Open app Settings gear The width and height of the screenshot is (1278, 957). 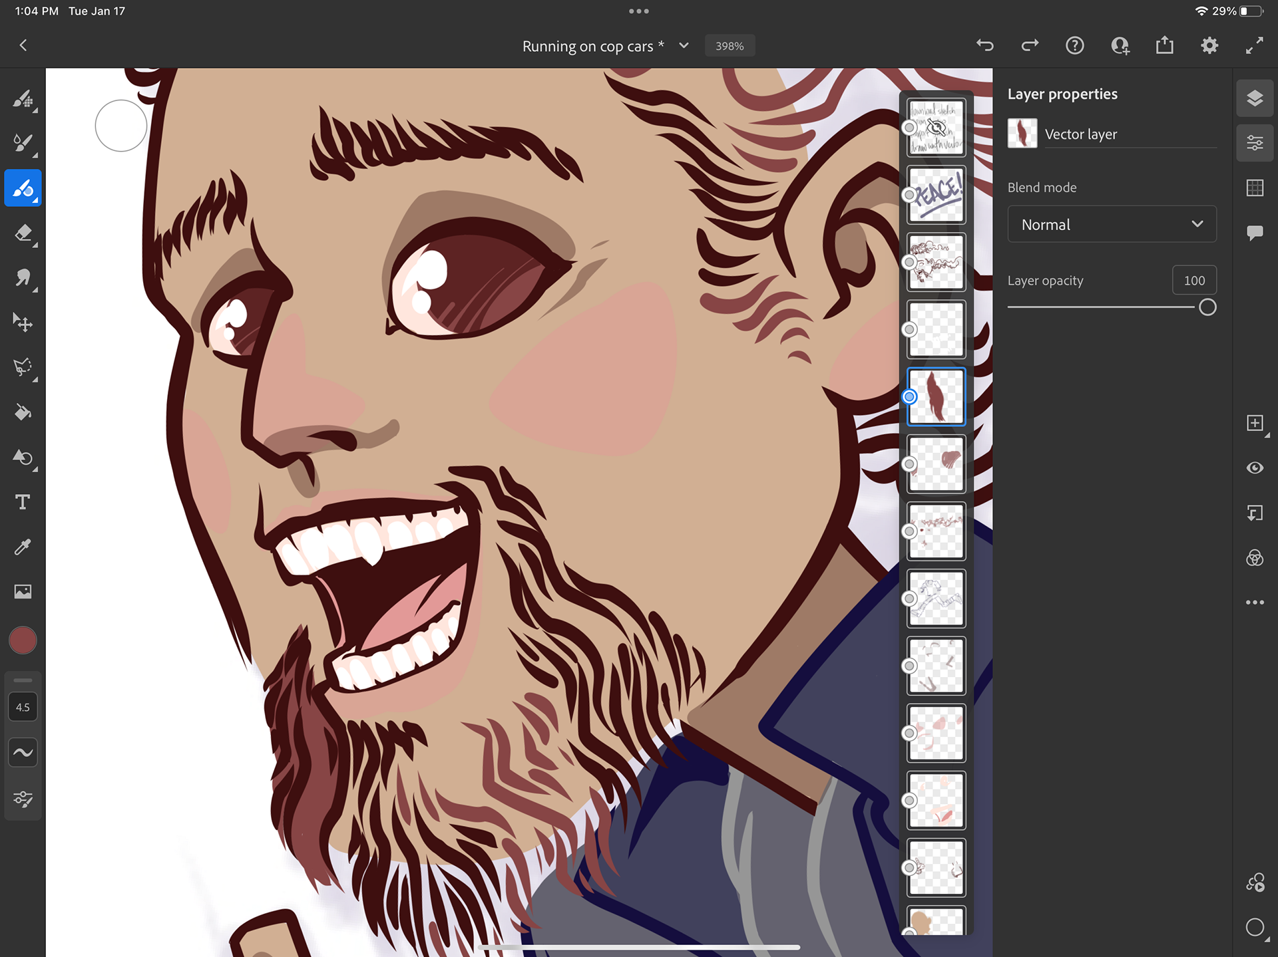coord(1209,45)
